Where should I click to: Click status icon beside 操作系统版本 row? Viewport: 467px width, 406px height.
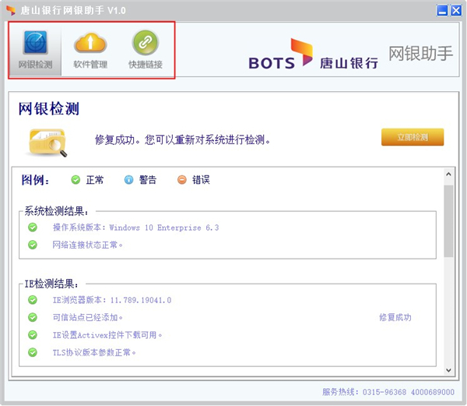[x=33, y=228]
